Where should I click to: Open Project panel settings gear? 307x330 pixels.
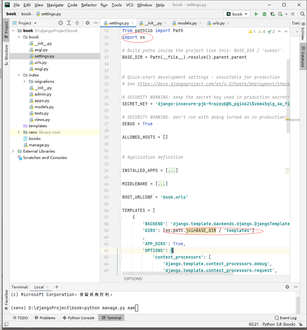click(88, 23)
